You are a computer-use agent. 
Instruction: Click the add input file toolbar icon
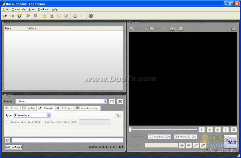[x=5, y=16]
